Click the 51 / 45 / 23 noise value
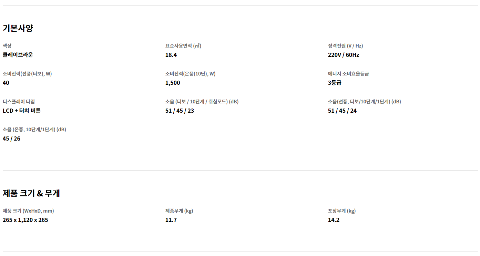Screen dimensions: 480x256 (x=180, y=111)
